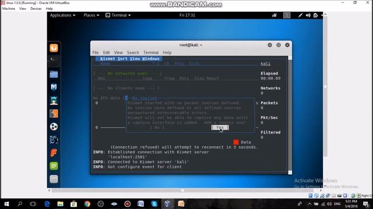Open File Explorer from the taskbar
The width and height of the screenshot is (373, 209).
coord(60,204)
